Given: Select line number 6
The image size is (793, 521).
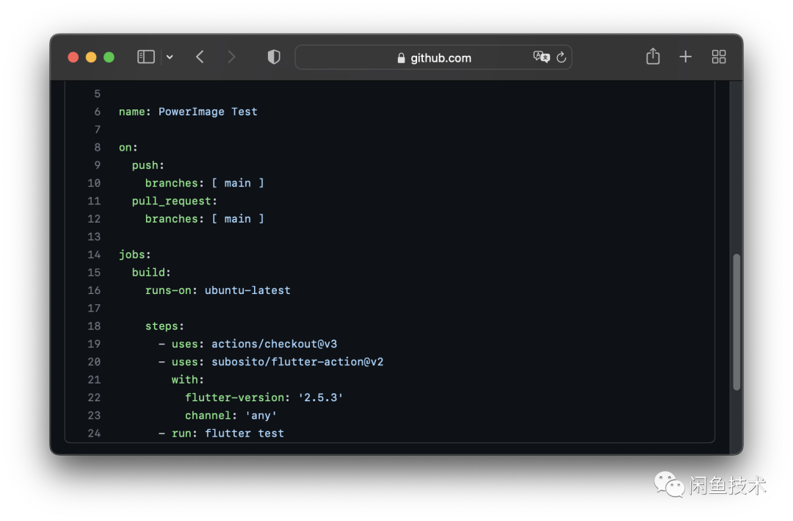Looking at the screenshot, I should pyautogui.click(x=97, y=112).
